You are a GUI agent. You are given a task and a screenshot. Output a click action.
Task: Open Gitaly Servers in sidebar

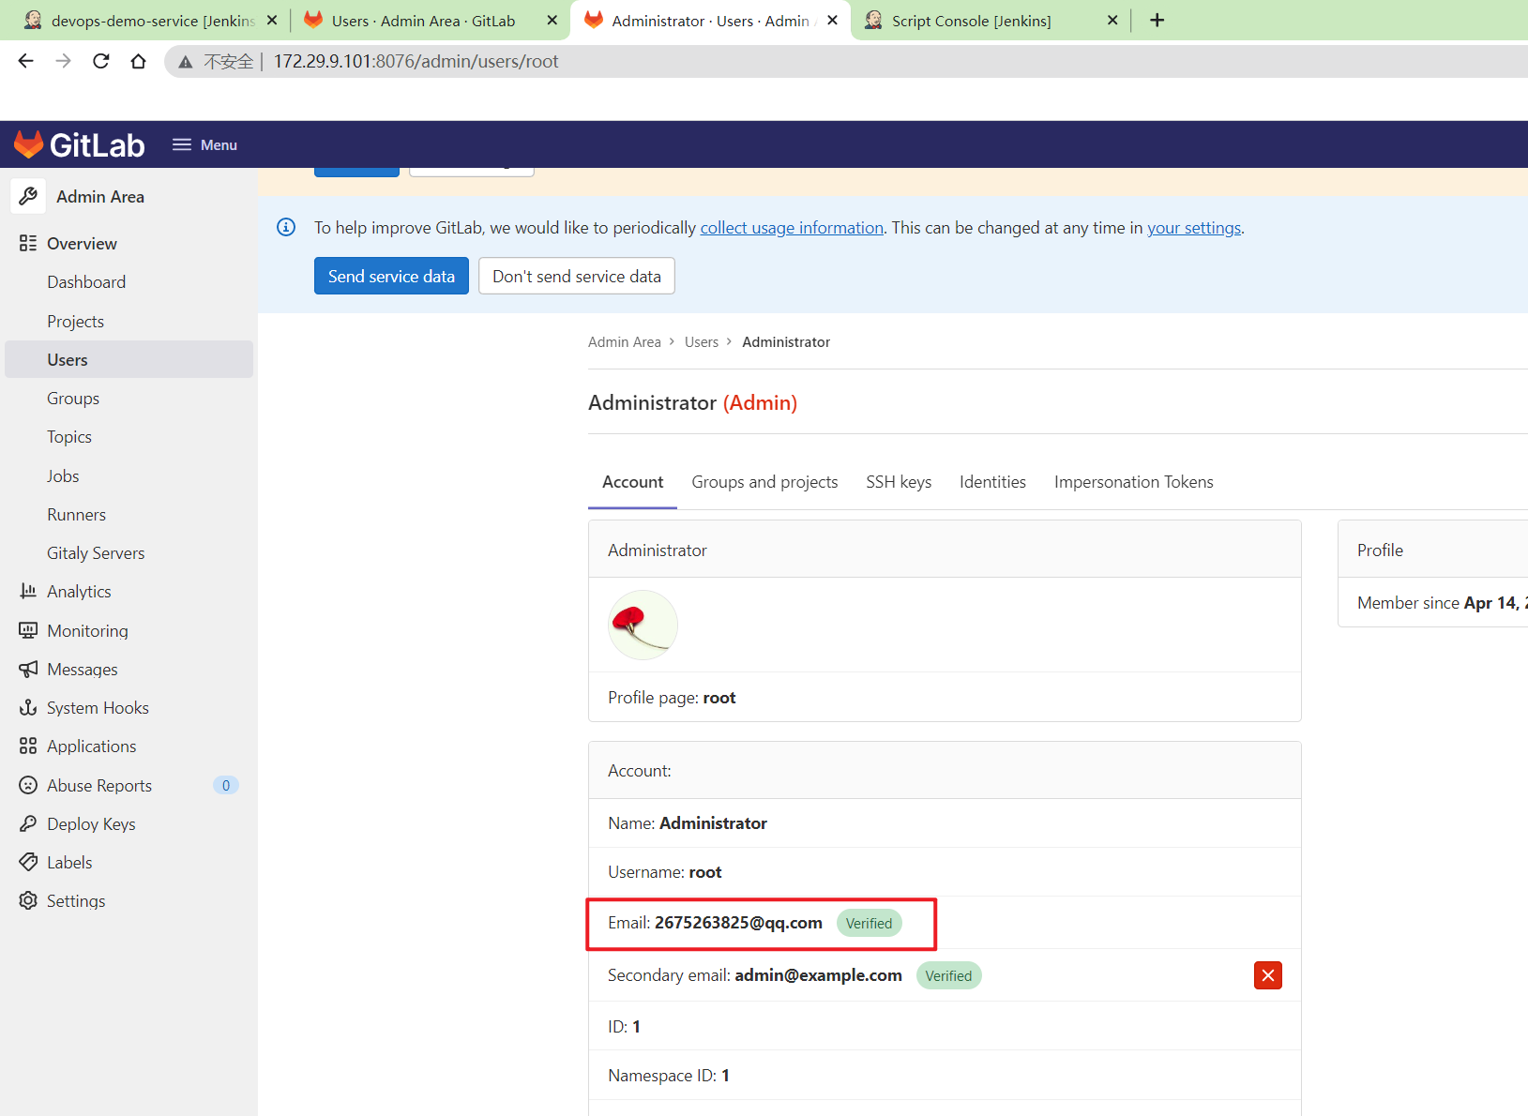click(96, 552)
